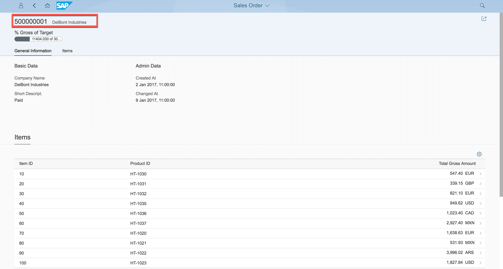503x269 pixels.
Task: Go to home via house icon
Action: pyautogui.click(x=47, y=5)
